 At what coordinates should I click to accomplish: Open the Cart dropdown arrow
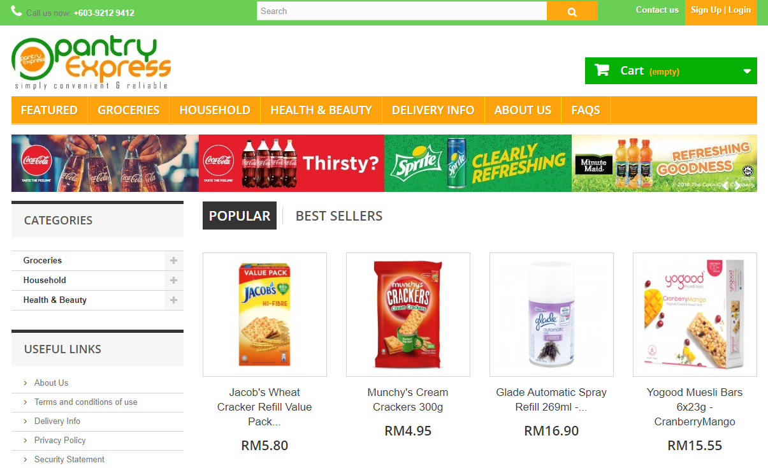[x=747, y=71]
